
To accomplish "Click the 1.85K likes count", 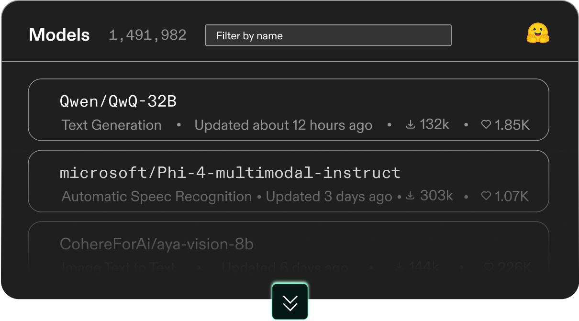I will [x=512, y=125].
